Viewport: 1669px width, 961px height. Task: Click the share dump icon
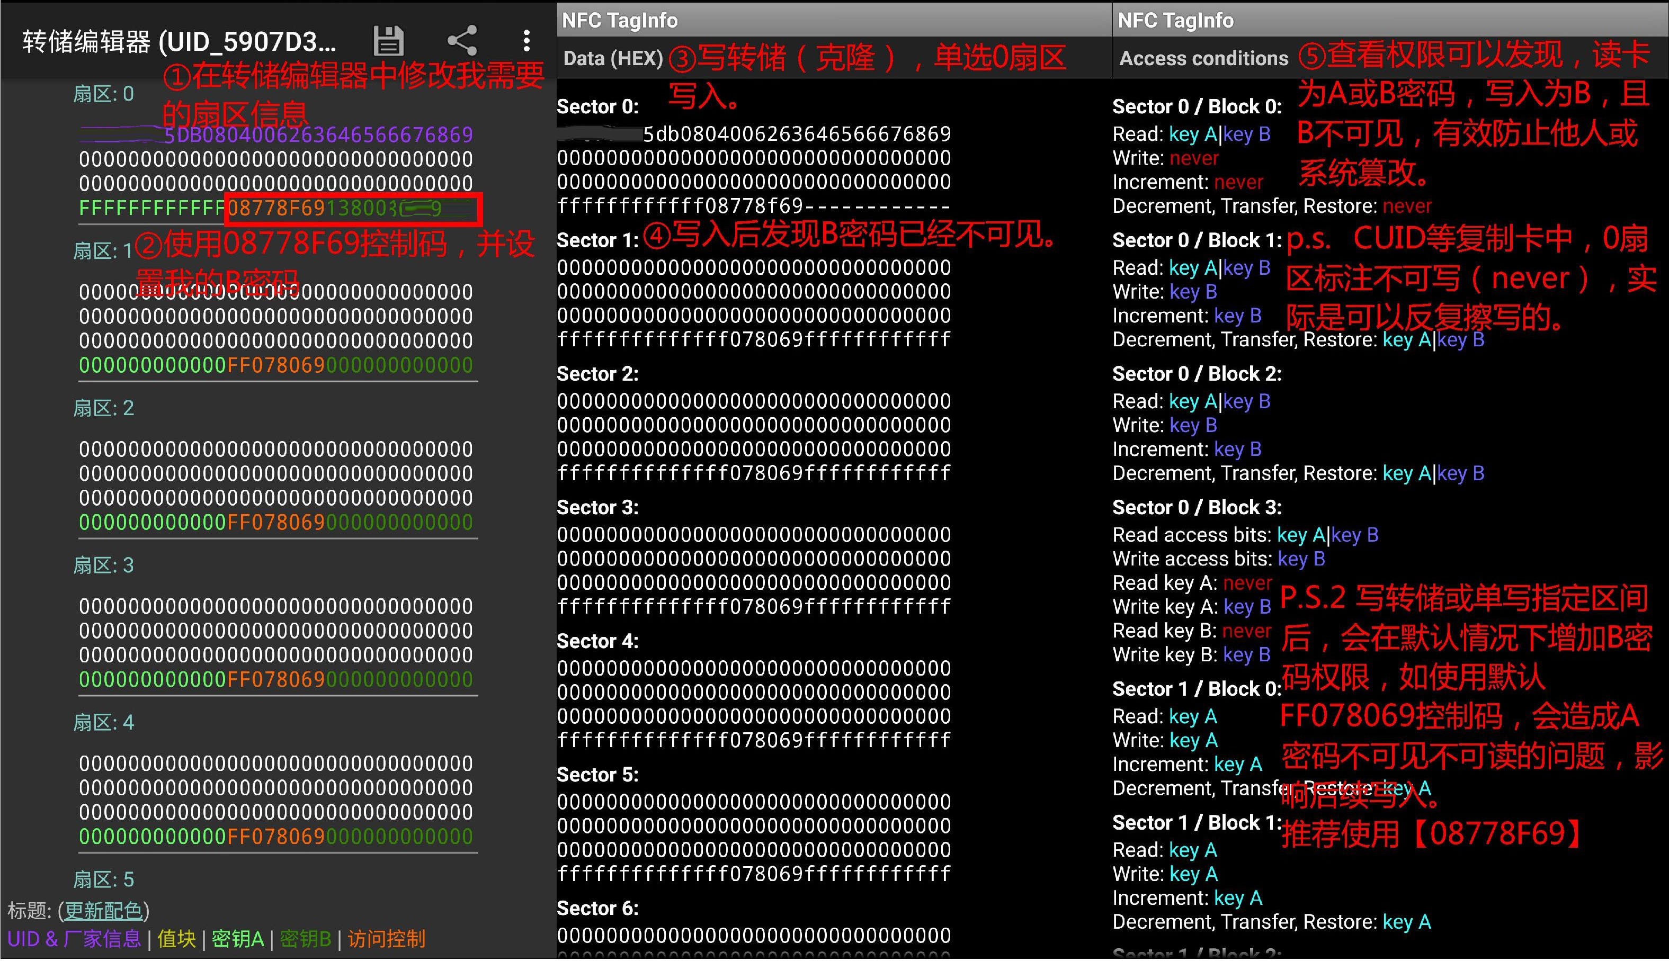pyautogui.click(x=462, y=41)
